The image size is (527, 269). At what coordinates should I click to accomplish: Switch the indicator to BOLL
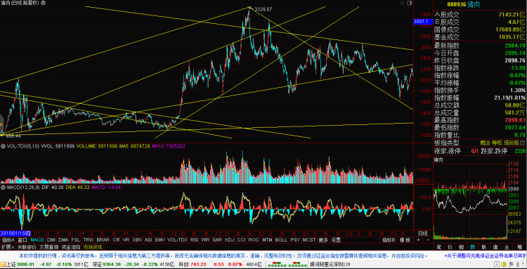tap(281, 240)
